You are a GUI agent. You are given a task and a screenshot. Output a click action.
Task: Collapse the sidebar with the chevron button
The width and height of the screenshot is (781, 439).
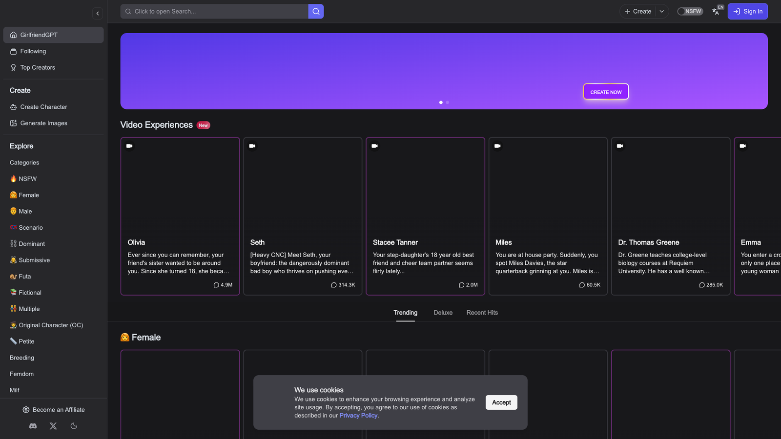point(98,13)
